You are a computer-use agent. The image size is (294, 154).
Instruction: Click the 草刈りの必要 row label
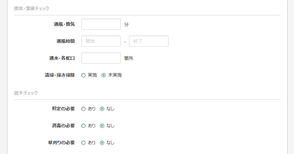(x=61, y=143)
